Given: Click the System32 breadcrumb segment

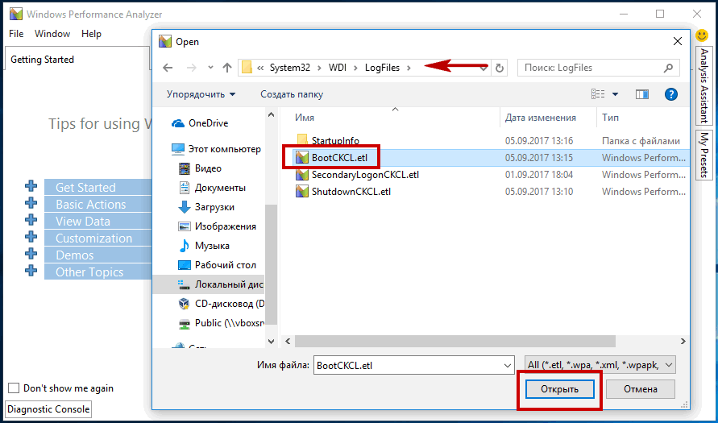Looking at the screenshot, I should [290, 68].
